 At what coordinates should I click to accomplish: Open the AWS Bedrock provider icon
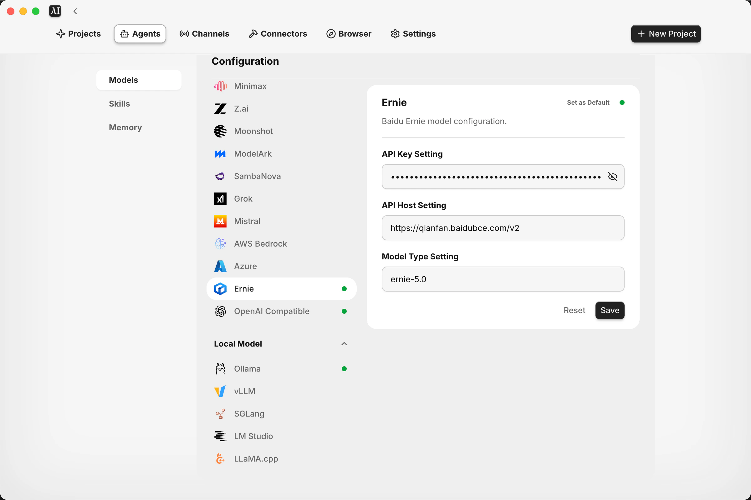220,244
